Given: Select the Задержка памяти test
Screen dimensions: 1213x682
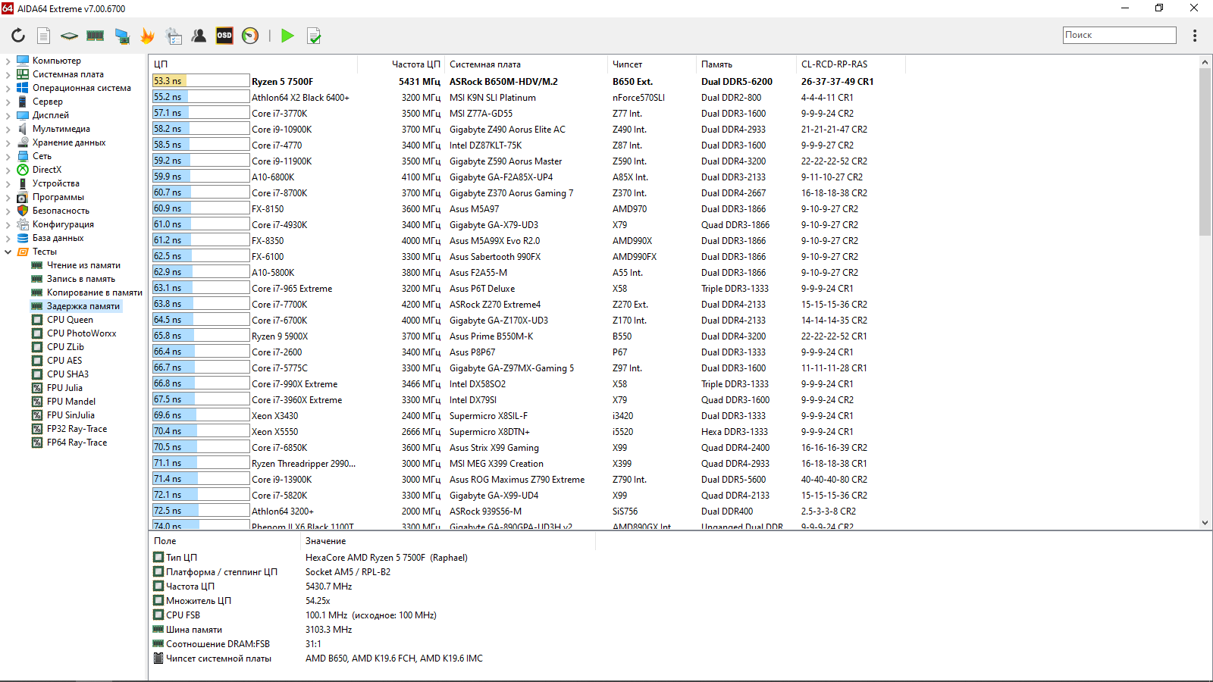Looking at the screenshot, I should [x=83, y=306].
